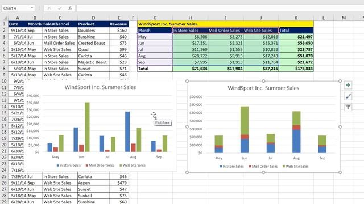
Task: Click the Web Site Sales summary column header
Action: click(261, 30)
